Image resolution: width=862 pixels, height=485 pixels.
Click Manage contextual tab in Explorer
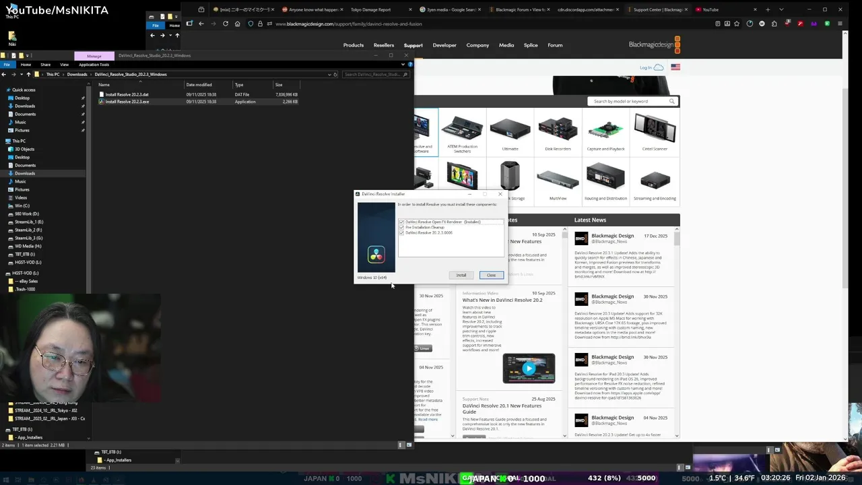coord(94,56)
